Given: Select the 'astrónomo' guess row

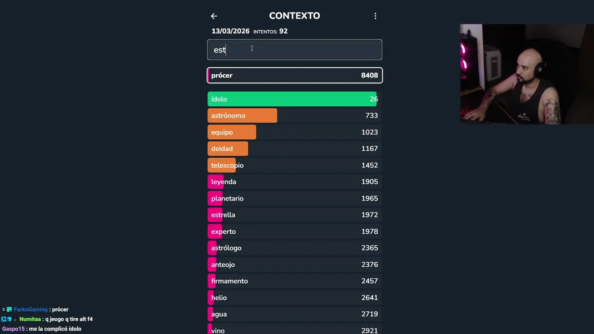Looking at the screenshot, I should [295, 116].
